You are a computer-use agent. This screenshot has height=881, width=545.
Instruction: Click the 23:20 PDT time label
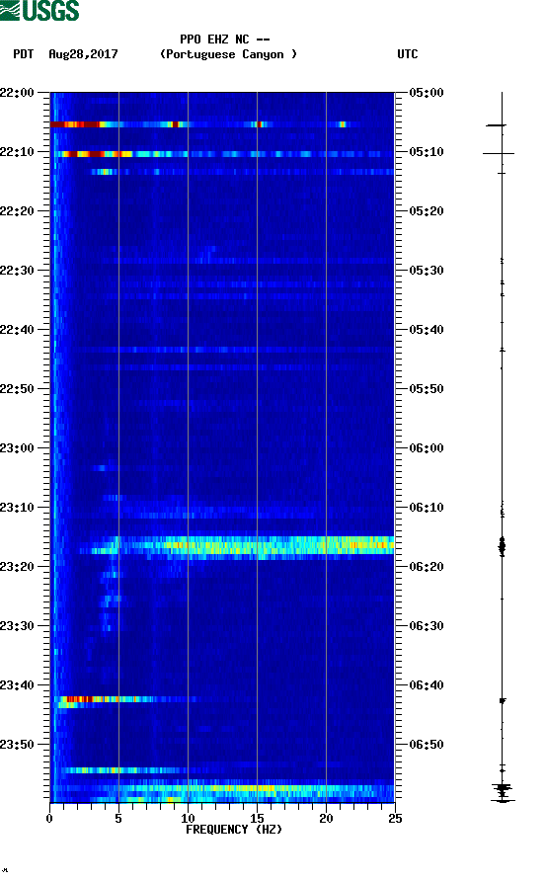click(17, 567)
